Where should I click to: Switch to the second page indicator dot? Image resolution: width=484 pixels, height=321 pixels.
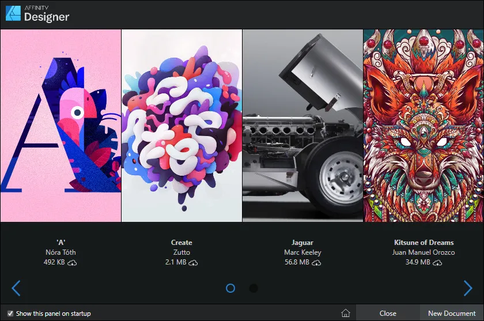point(254,288)
